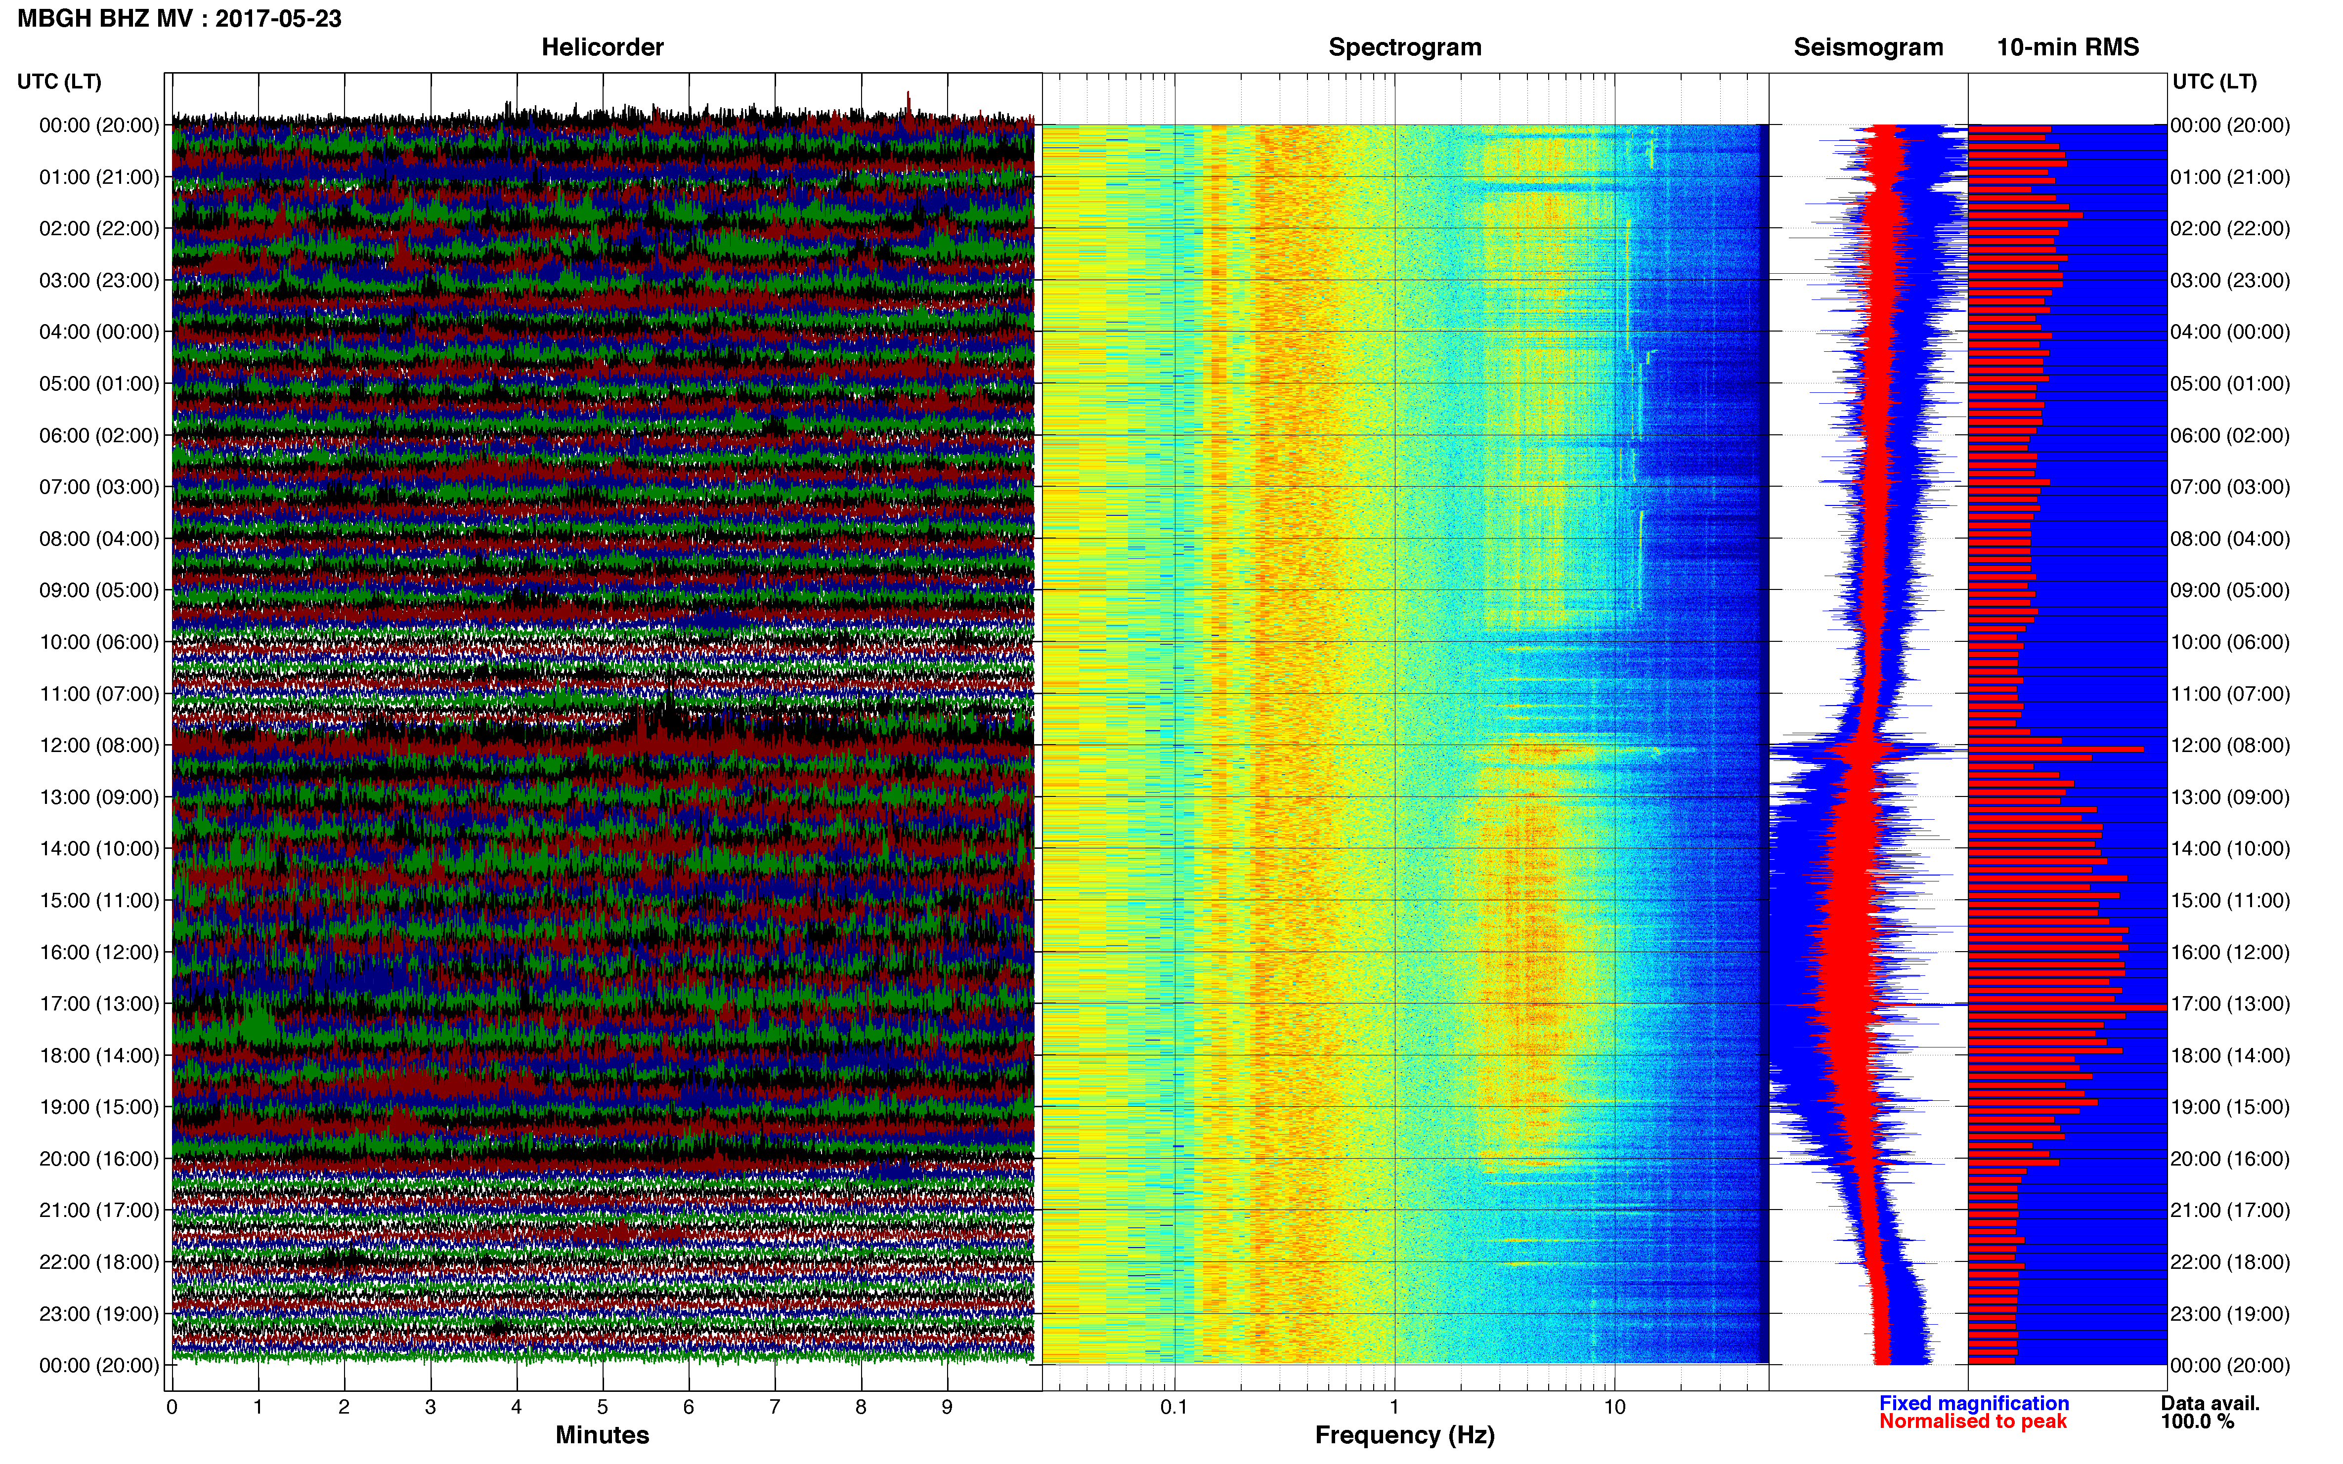Click the 10-min RMS panel heading
Image resolution: width=2343 pixels, height=1464 pixels.
pyautogui.click(x=2068, y=47)
